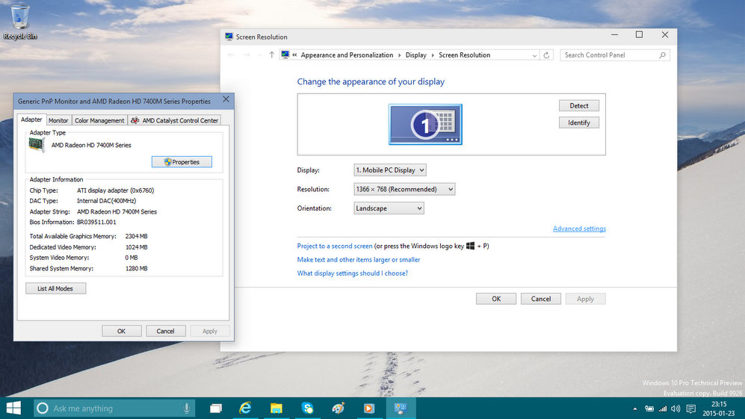Go up one level with the up arrow

tap(271, 55)
